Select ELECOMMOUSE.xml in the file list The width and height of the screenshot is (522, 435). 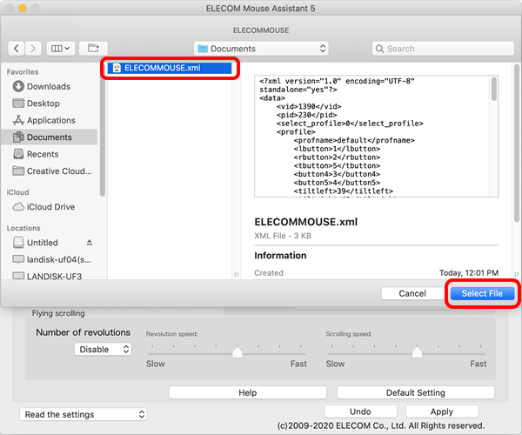coord(170,68)
